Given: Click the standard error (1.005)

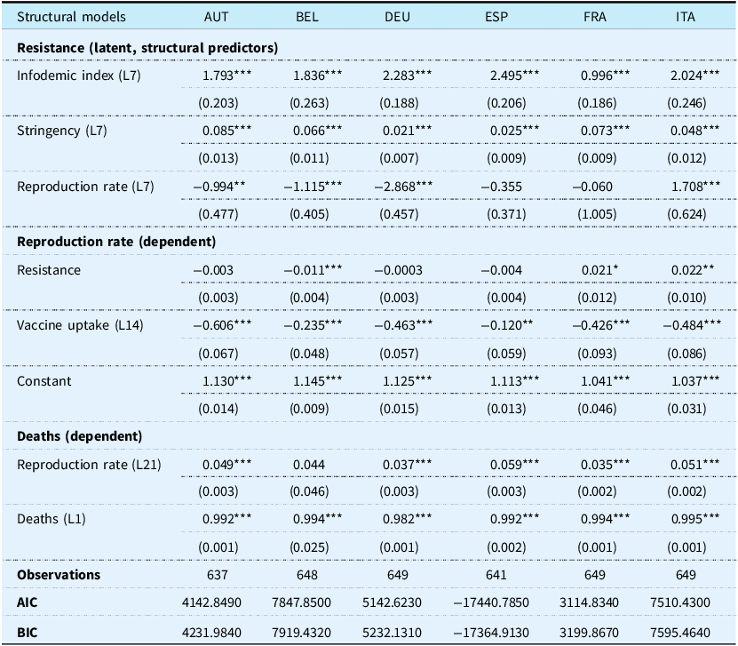Looking at the screenshot, I should pyautogui.click(x=597, y=214).
